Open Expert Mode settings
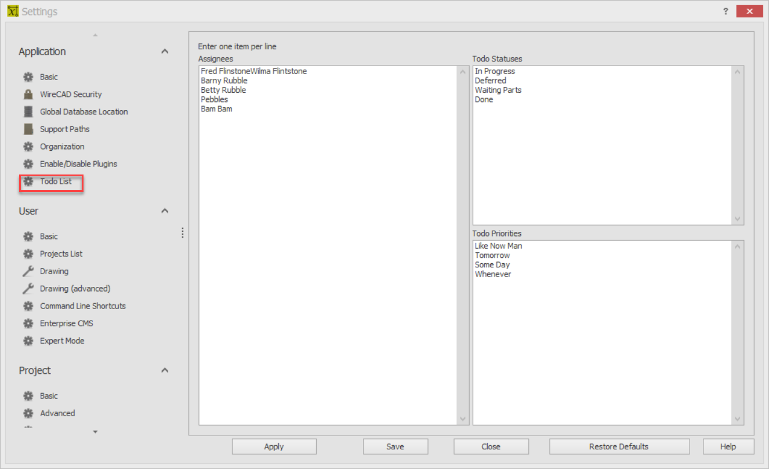 [62, 340]
